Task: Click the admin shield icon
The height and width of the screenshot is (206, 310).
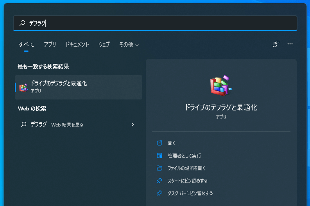Action: [159, 156]
